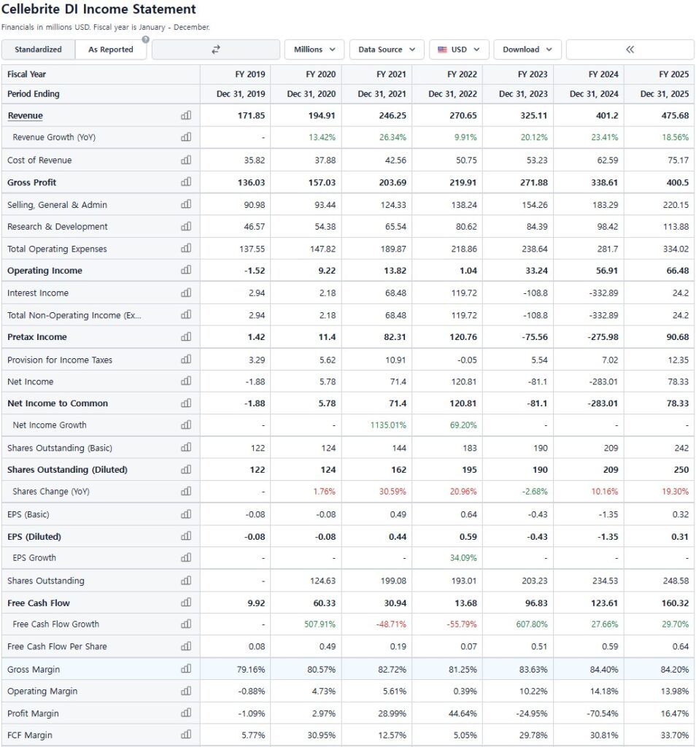The width and height of the screenshot is (696, 747).
Task: Open the USD currency dropdown
Action: (459, 50)
